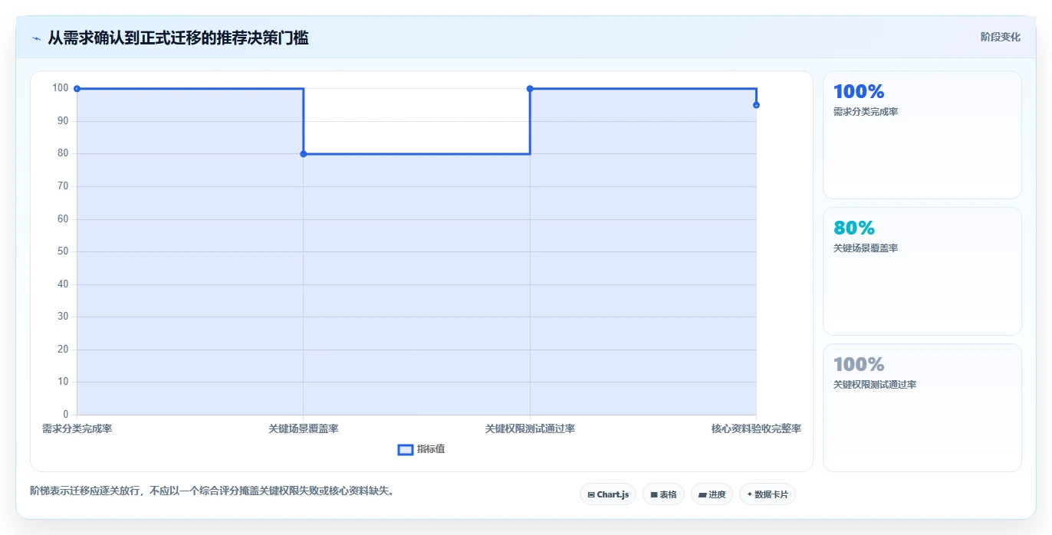Toggle the 指标值 legend item
The width and height of the screenshot is (1052, 535).
[421, 449]
